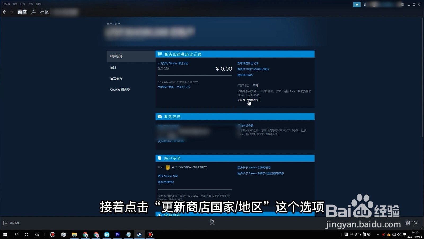Open 下载 管理 at the bottom bar
The width and height of the screenshot is (424, 239).
(212, 222)
